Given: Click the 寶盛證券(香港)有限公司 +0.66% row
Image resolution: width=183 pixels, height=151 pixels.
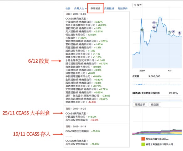Looking at the screenshot, I should point(84,92).
